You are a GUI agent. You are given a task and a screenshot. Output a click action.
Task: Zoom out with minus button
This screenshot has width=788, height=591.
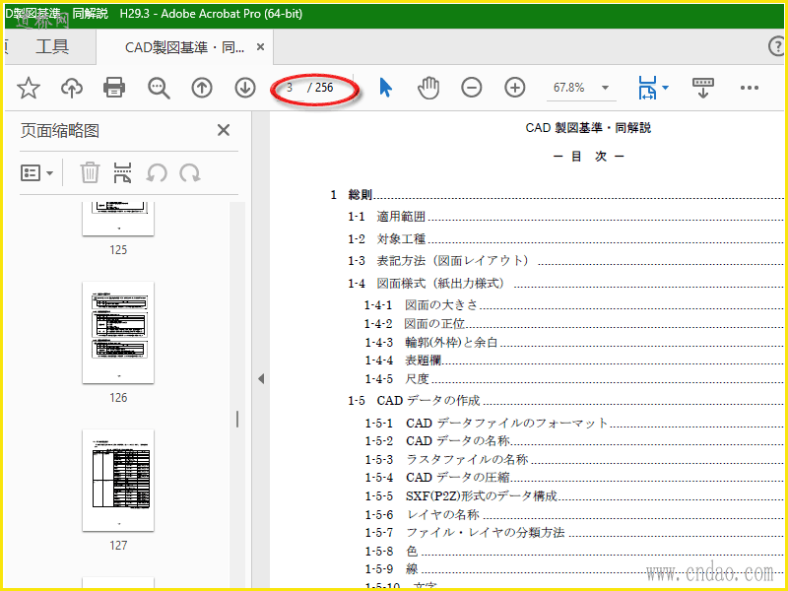(x=472, y=88)
